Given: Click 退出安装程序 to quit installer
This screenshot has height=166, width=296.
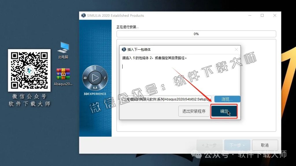Looking at the screenshot, I should pos(194,111).
